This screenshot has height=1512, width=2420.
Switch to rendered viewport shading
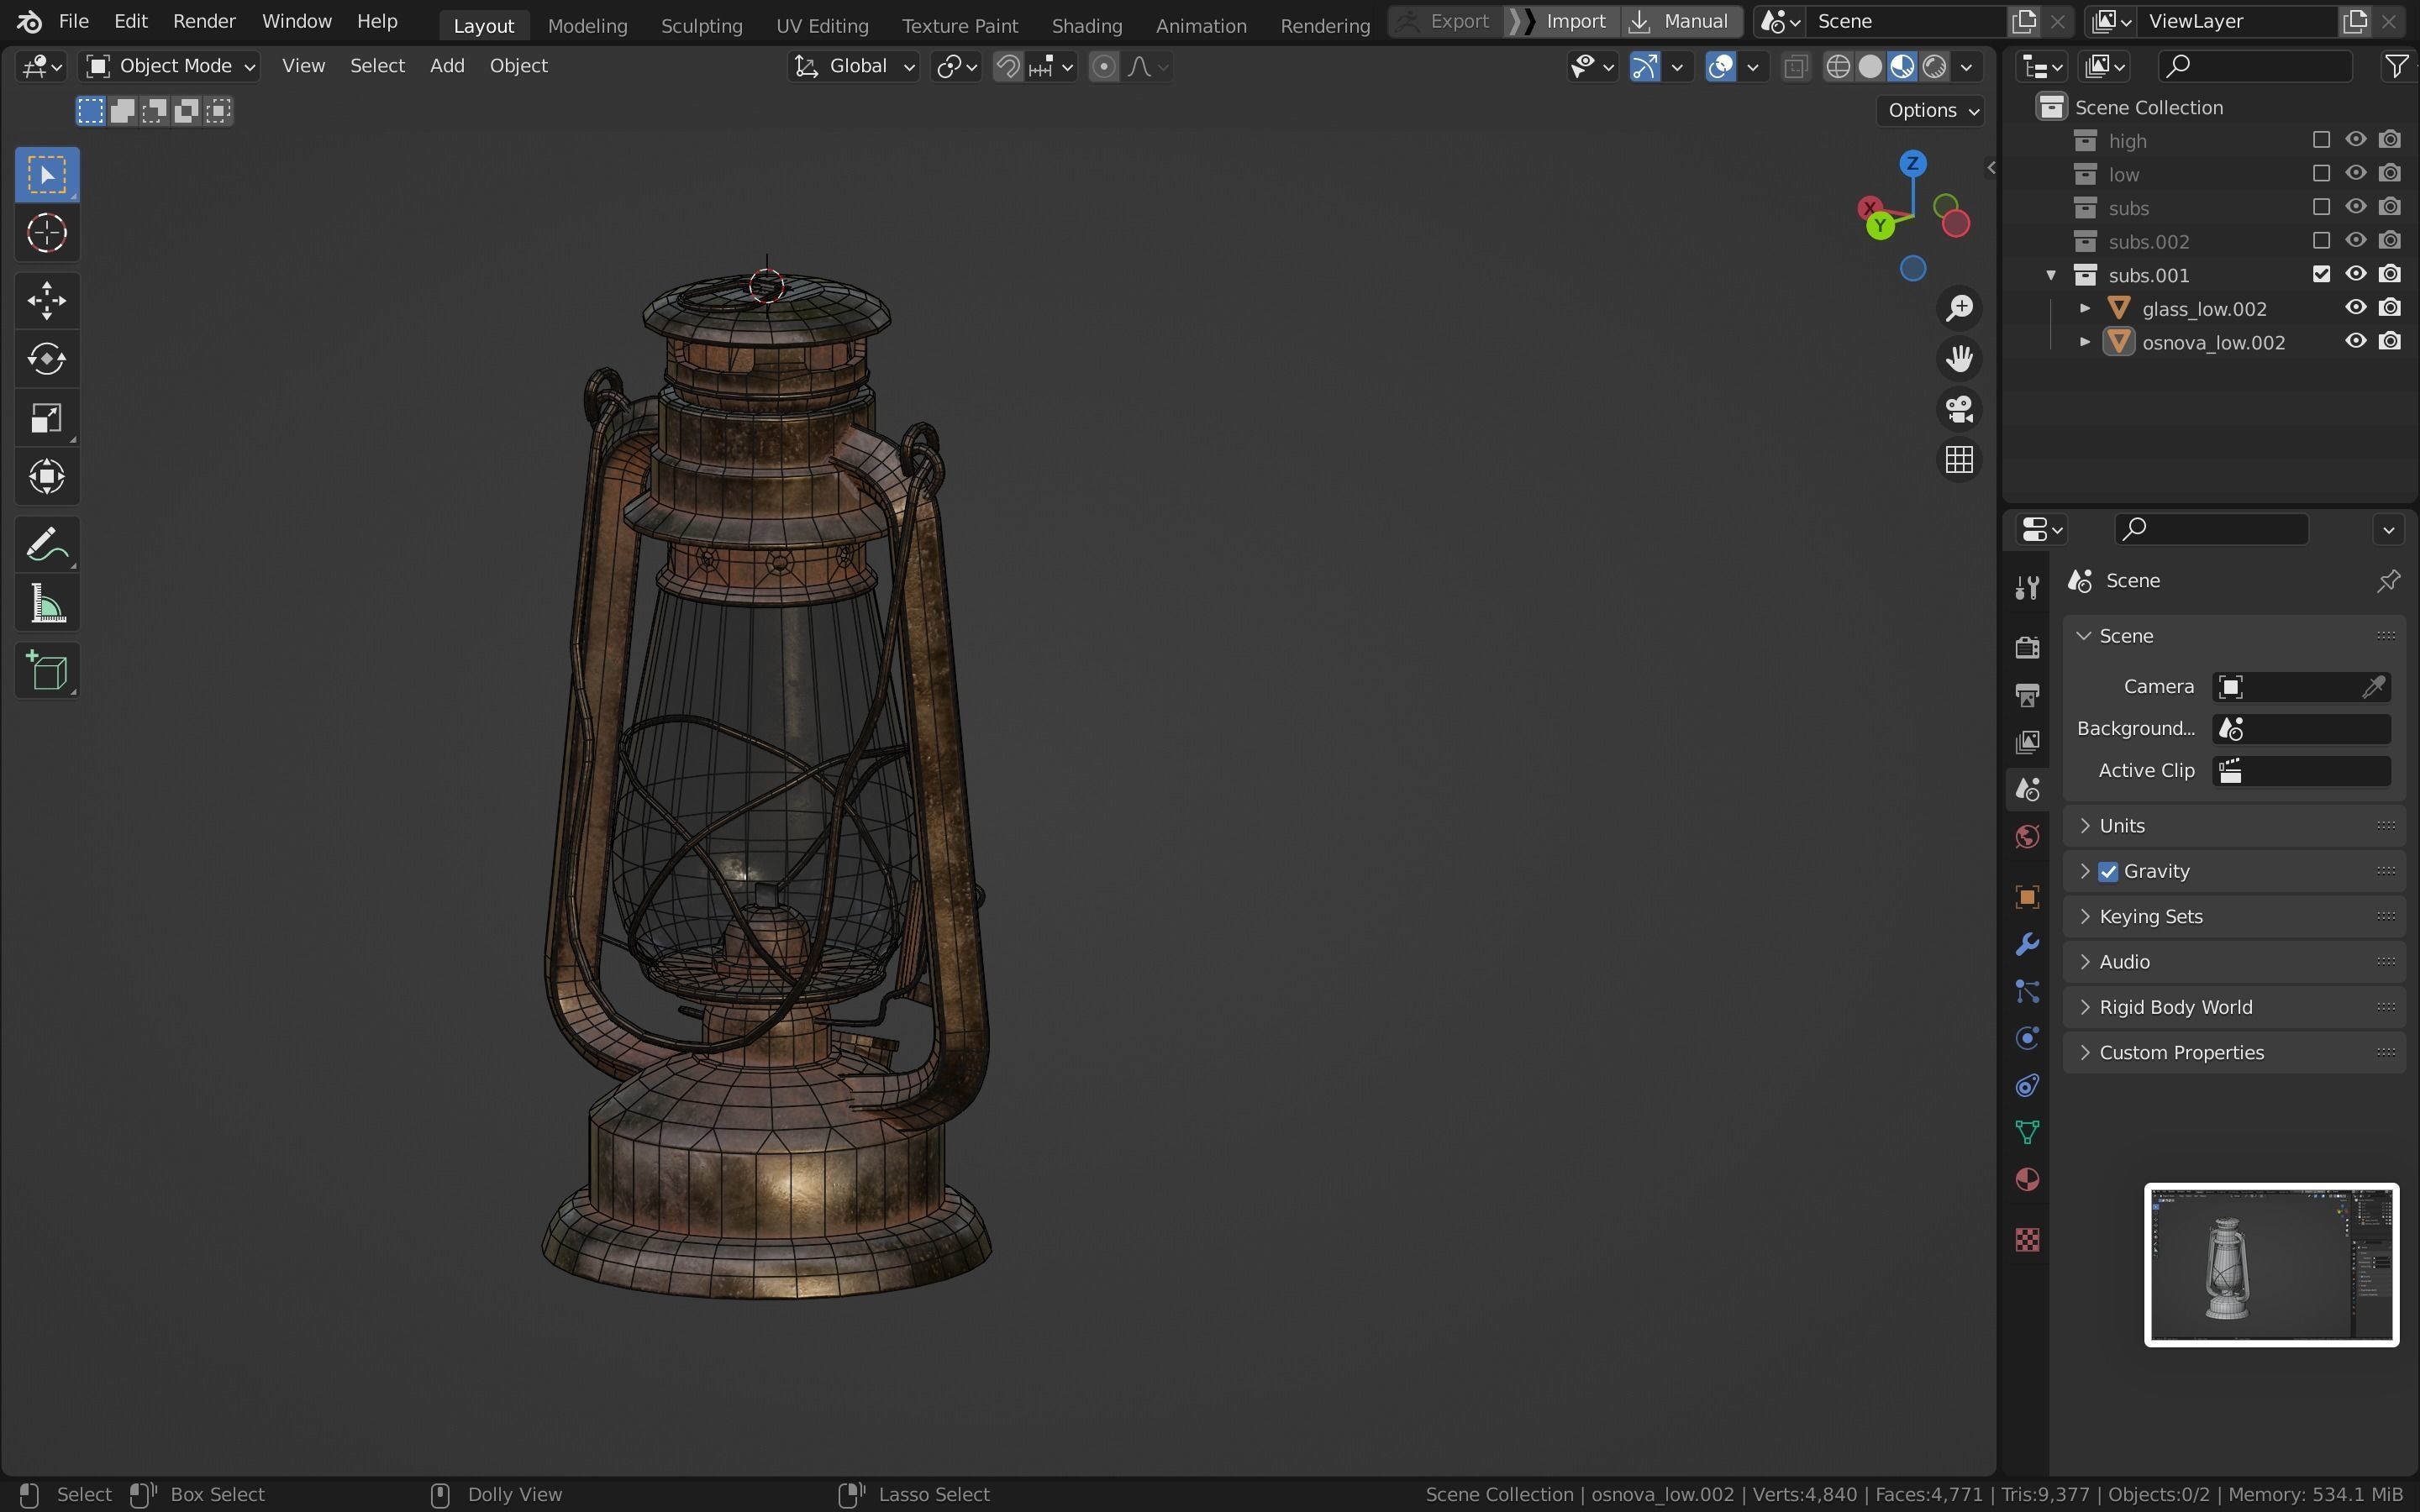(1934, 66)
